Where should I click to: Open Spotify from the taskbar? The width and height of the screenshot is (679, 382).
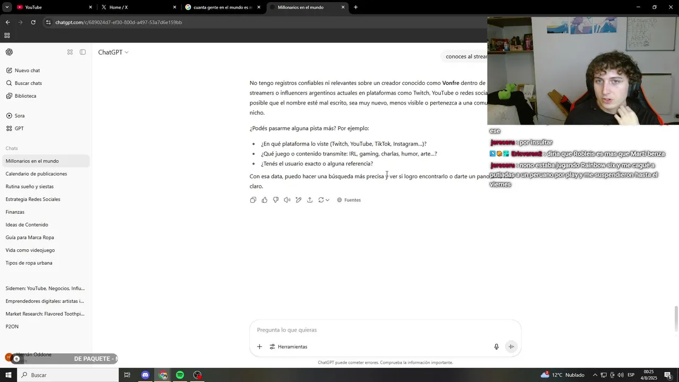point(180,375)
